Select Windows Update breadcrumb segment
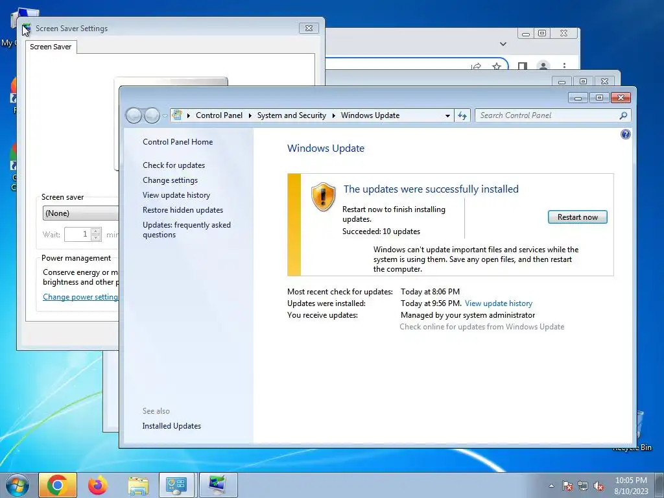Image resolution: width=664 pixels, height=498 pixels. (x=370, y=115)
